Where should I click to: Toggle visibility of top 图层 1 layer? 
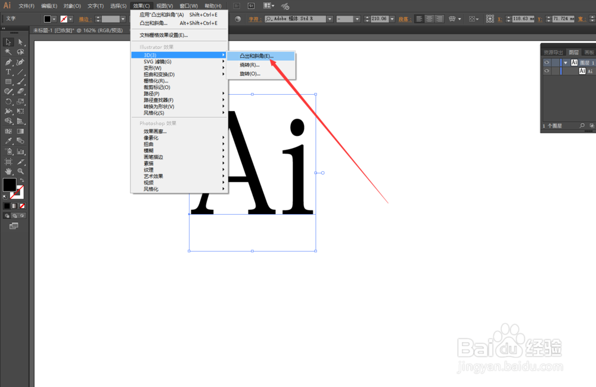pos(547,63)
